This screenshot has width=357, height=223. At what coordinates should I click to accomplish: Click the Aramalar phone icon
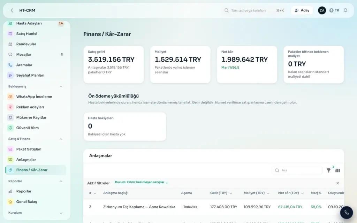pyautogui.click(x=10, y=65)
